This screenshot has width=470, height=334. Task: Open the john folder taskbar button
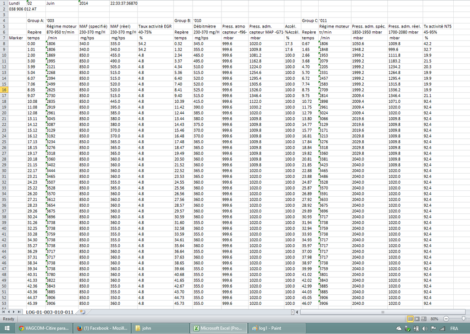[x=161, y=328]
